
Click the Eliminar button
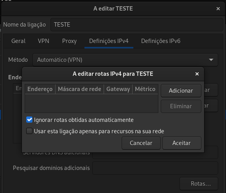181,106
